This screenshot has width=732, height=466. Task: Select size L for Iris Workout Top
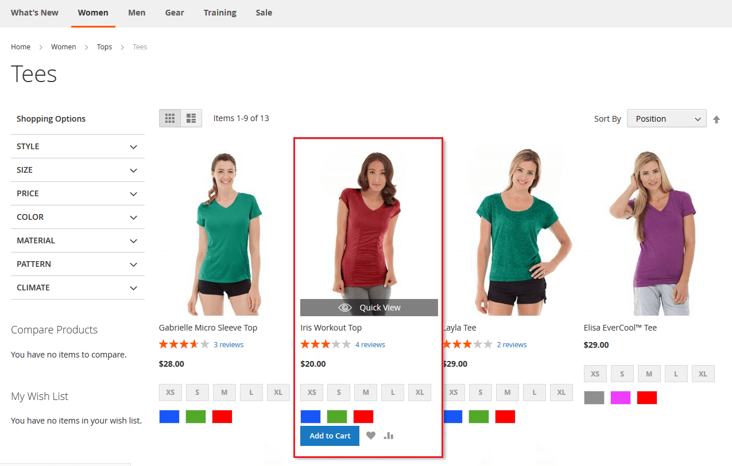click(393, 393)
